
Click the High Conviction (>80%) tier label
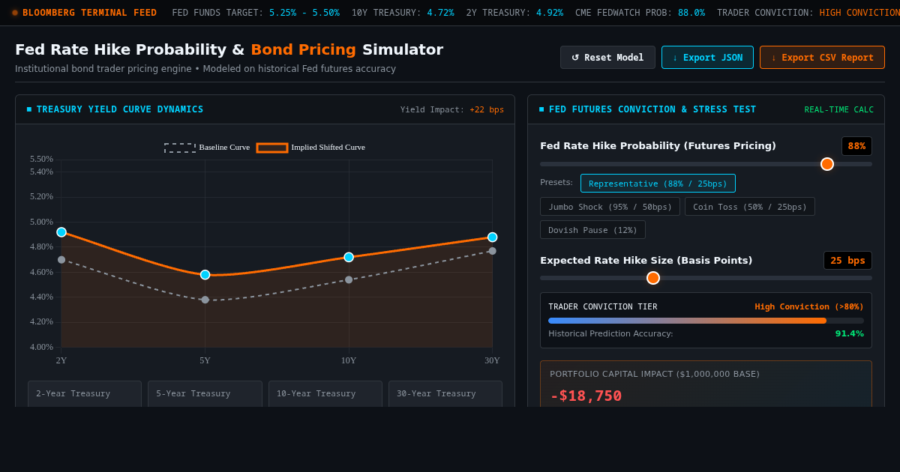point(809,306)
